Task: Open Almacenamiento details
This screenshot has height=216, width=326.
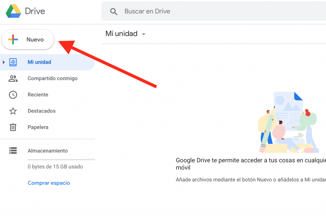Action: point(47,150)
